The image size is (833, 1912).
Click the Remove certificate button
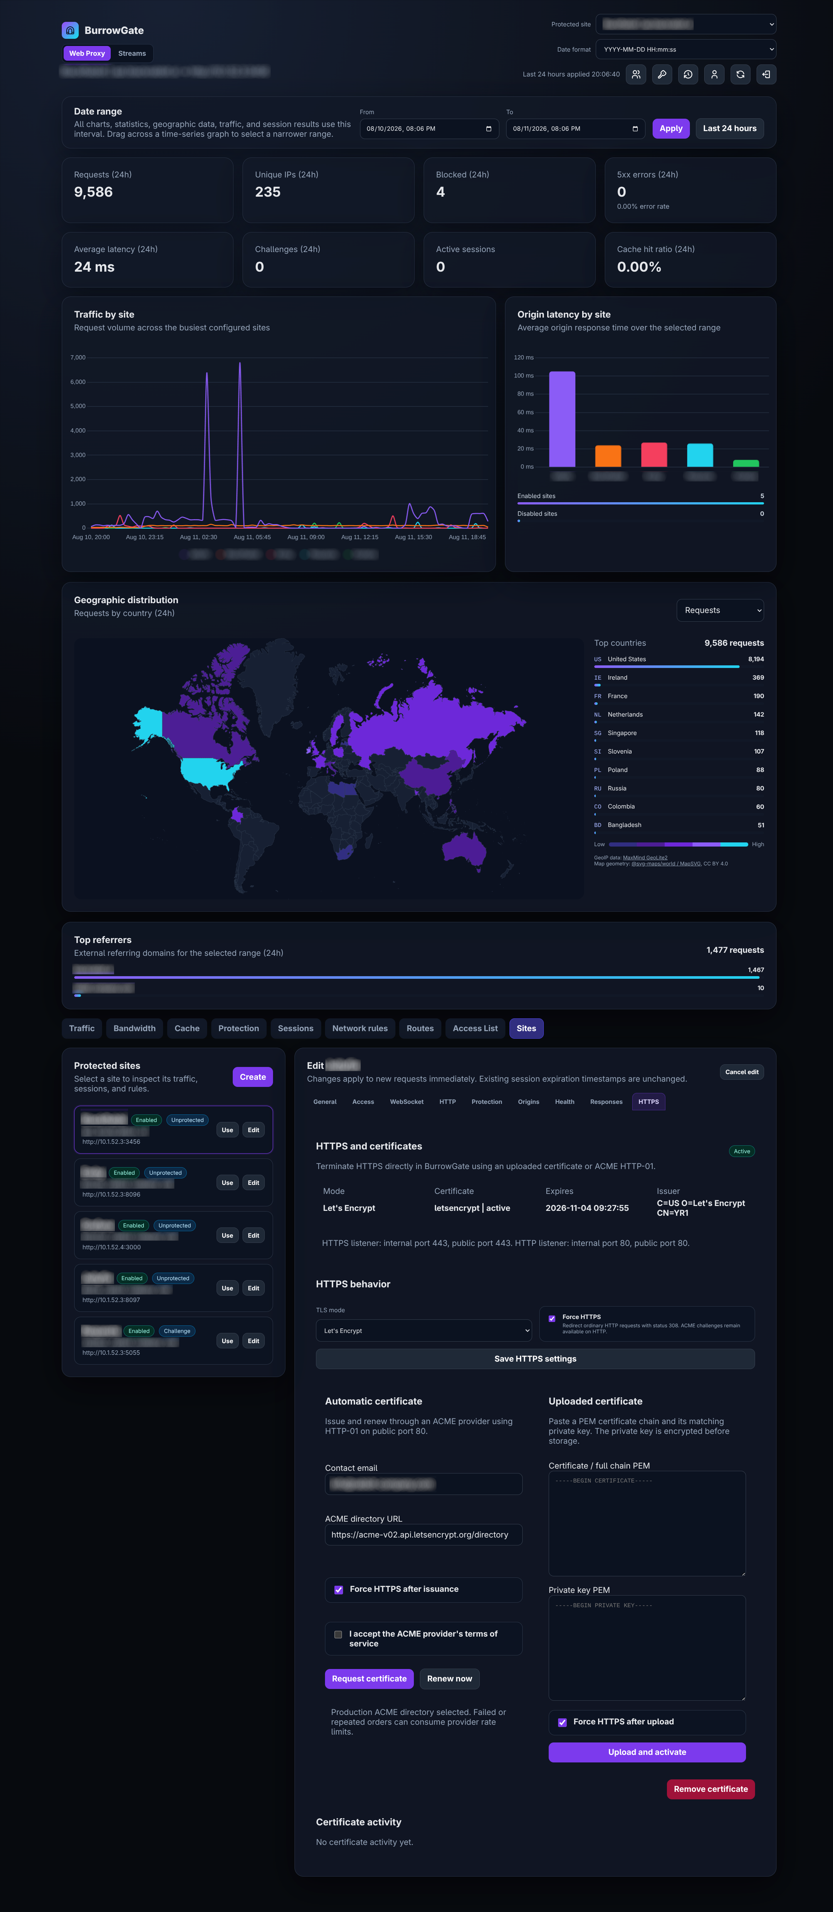711,1789
